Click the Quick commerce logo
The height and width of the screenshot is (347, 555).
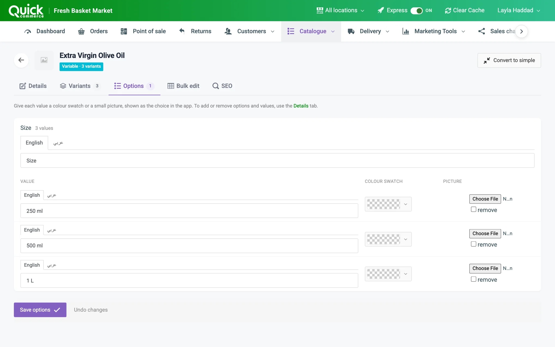pos(26,11)
